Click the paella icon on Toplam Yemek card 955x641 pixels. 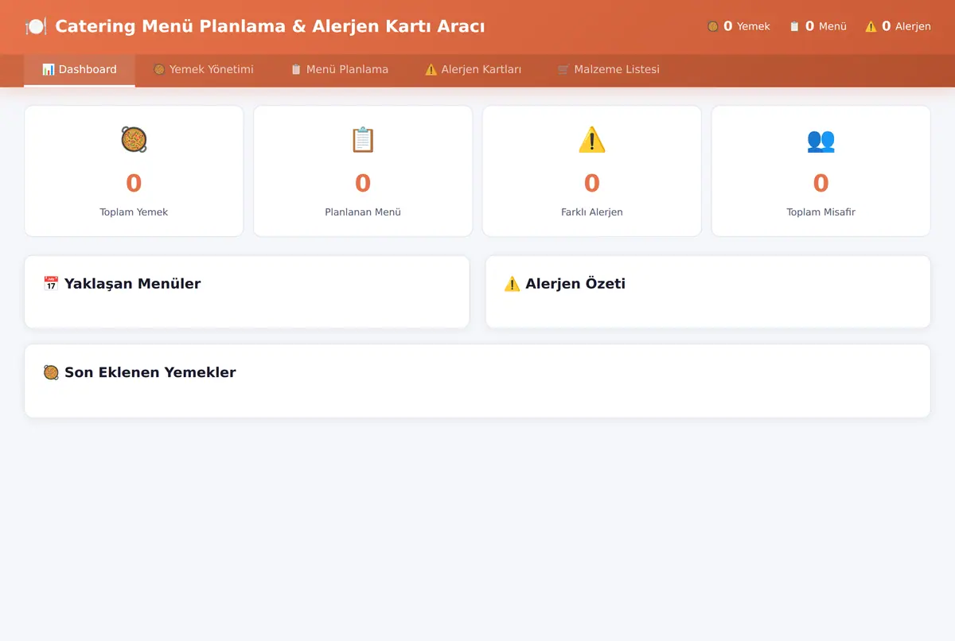(134, 140)
